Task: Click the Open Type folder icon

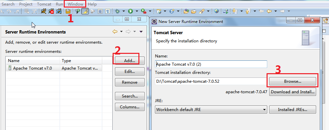Action: pos(186,11)
